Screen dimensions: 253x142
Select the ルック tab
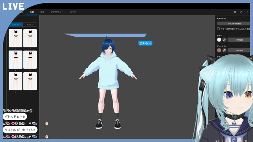pyautogui.click(x=73, y=12)
